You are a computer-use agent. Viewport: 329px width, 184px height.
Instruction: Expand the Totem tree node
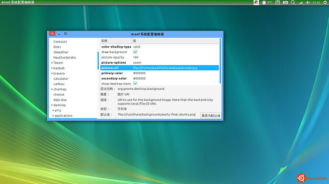tap(52, 63)
